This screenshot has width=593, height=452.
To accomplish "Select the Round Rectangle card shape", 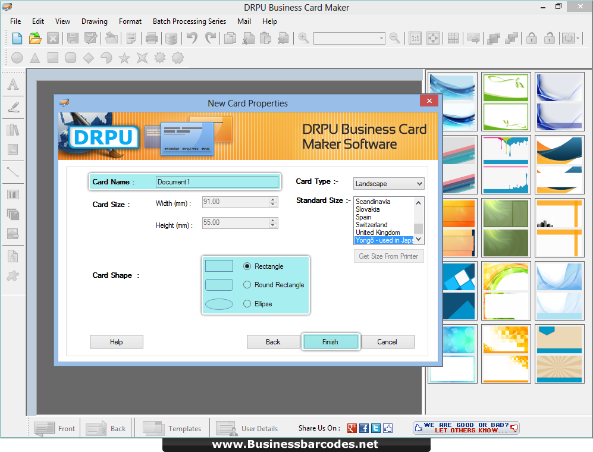I will pyautogui.click(x=247, y=285).
